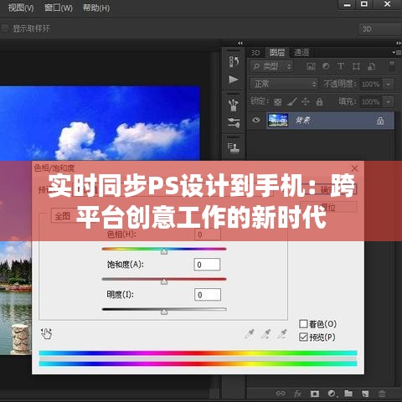Open 窗口(W) menu

(59, 8)
